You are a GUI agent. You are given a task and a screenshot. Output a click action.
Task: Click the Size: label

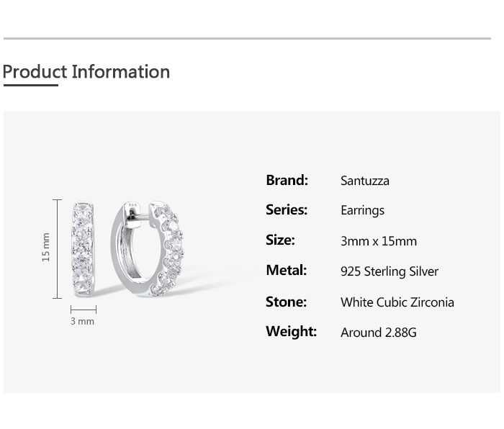tap(280, 240)
